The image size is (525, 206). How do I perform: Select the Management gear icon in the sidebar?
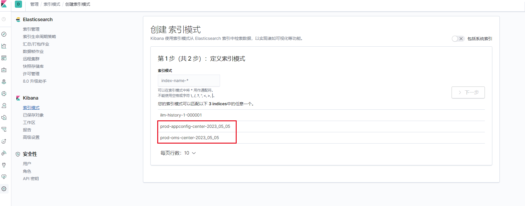pos(4,189)
